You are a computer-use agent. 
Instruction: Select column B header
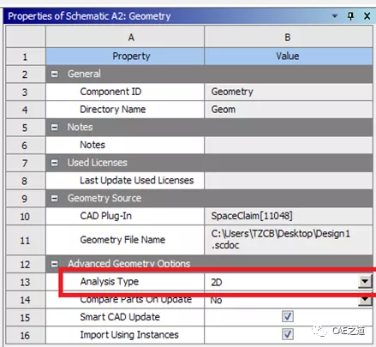(x=289, y=37)
